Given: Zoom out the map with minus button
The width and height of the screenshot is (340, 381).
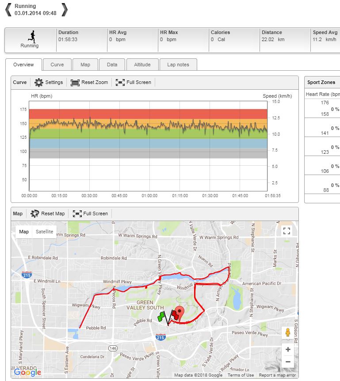Looking at the screenshot, I should click(x=288, y=362).
